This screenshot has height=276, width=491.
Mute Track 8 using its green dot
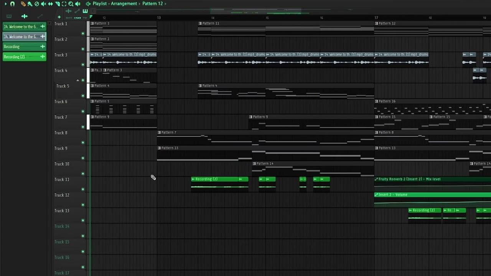[83, 143]
